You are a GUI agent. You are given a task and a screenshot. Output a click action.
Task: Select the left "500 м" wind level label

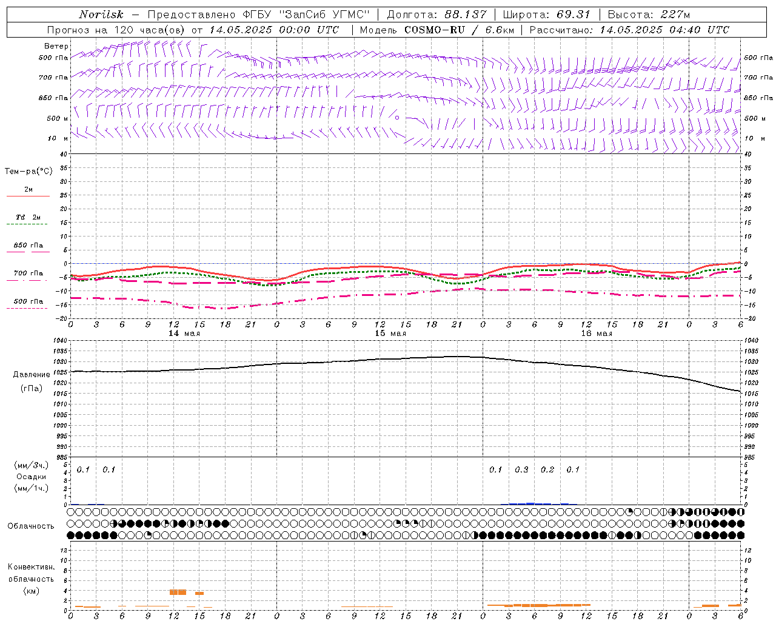pyautogui.click(x=58, y=118)
